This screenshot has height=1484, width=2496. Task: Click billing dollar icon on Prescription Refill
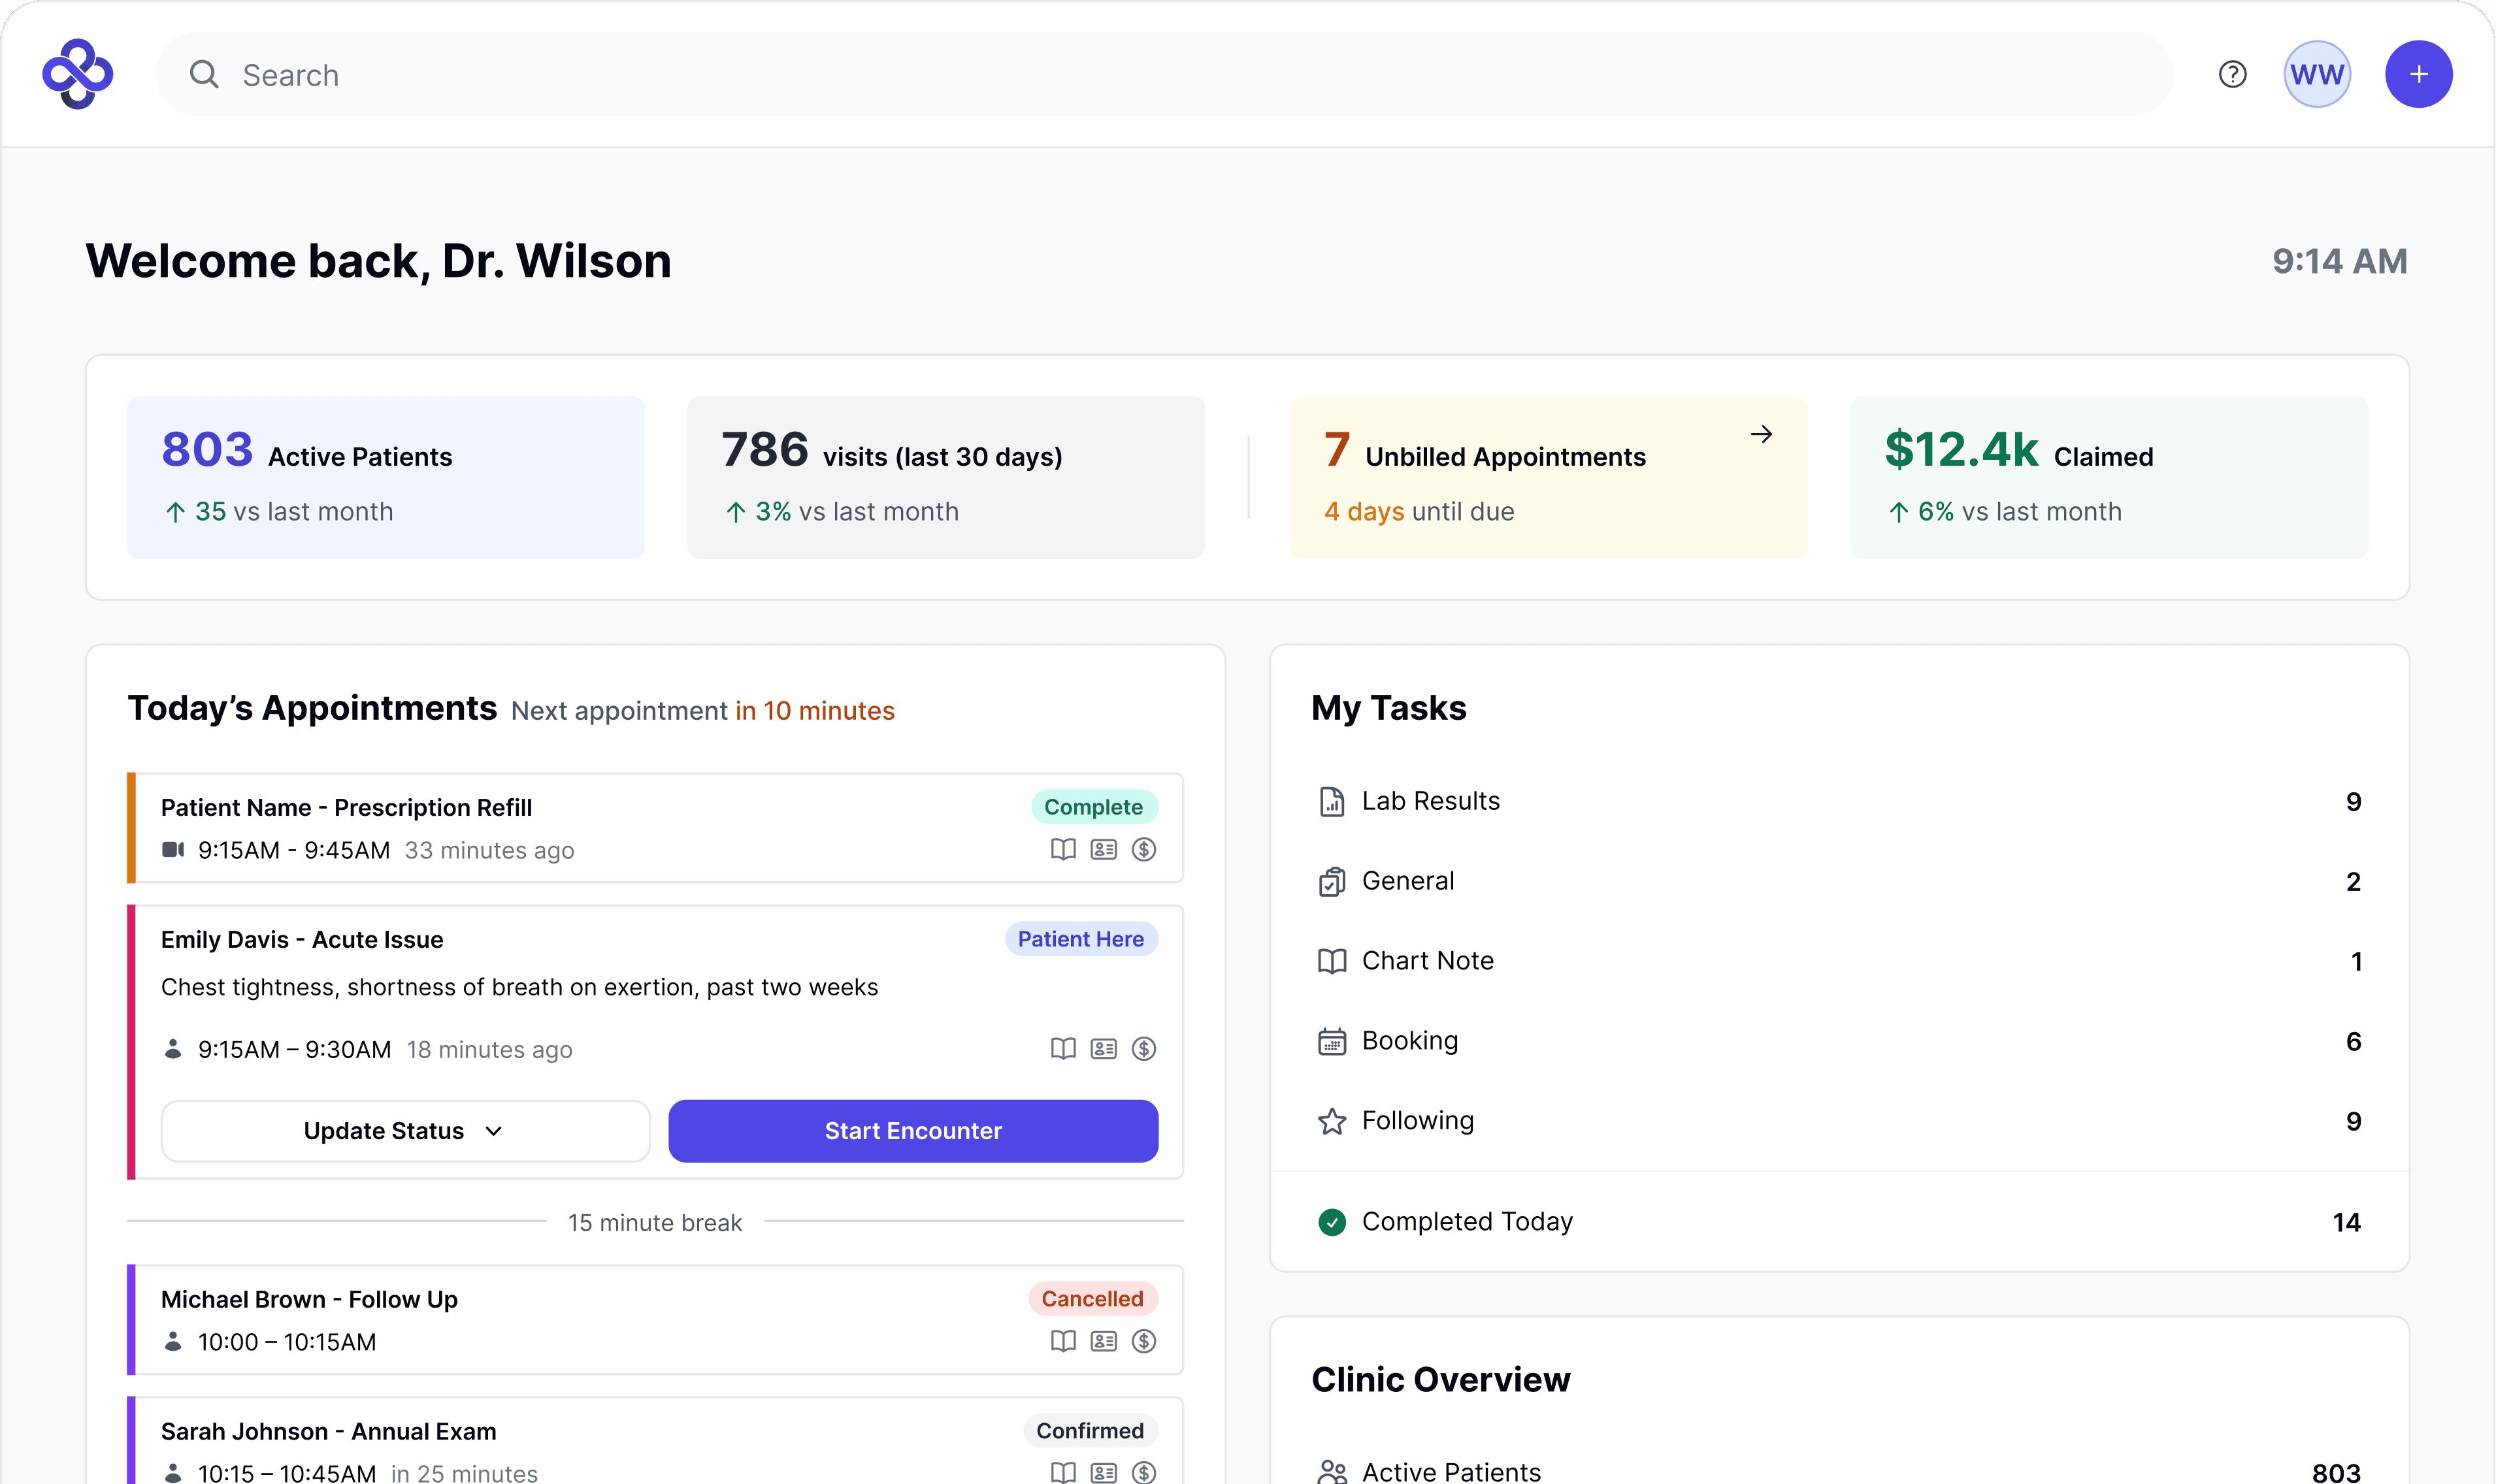click(x=1143, y=849)
